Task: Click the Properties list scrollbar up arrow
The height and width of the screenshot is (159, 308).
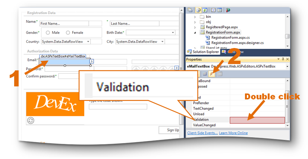Action: [x=287, y=81]
